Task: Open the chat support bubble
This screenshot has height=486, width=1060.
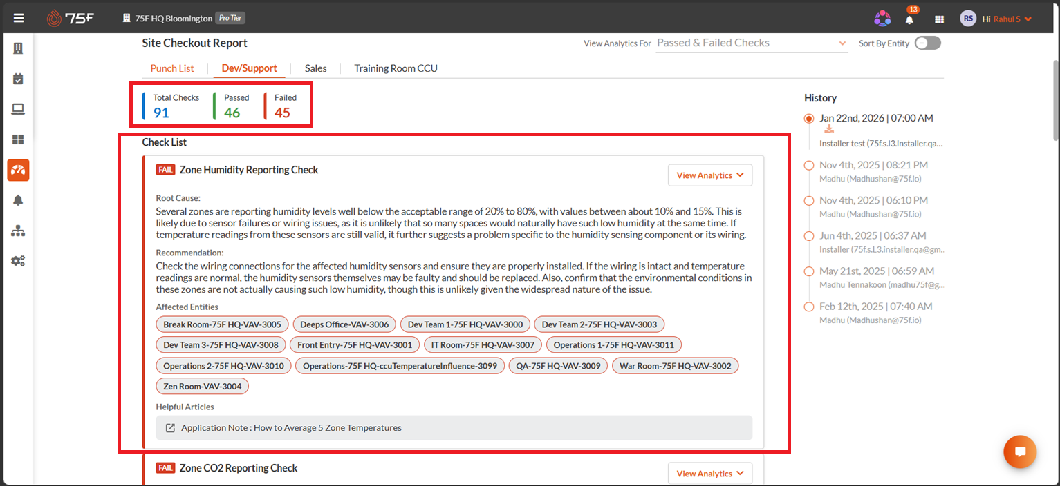Action: tap(1020, 452)
